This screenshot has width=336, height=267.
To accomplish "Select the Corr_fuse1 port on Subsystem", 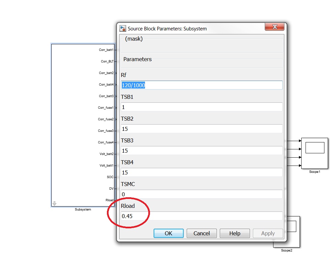I will tap(106, 108).
